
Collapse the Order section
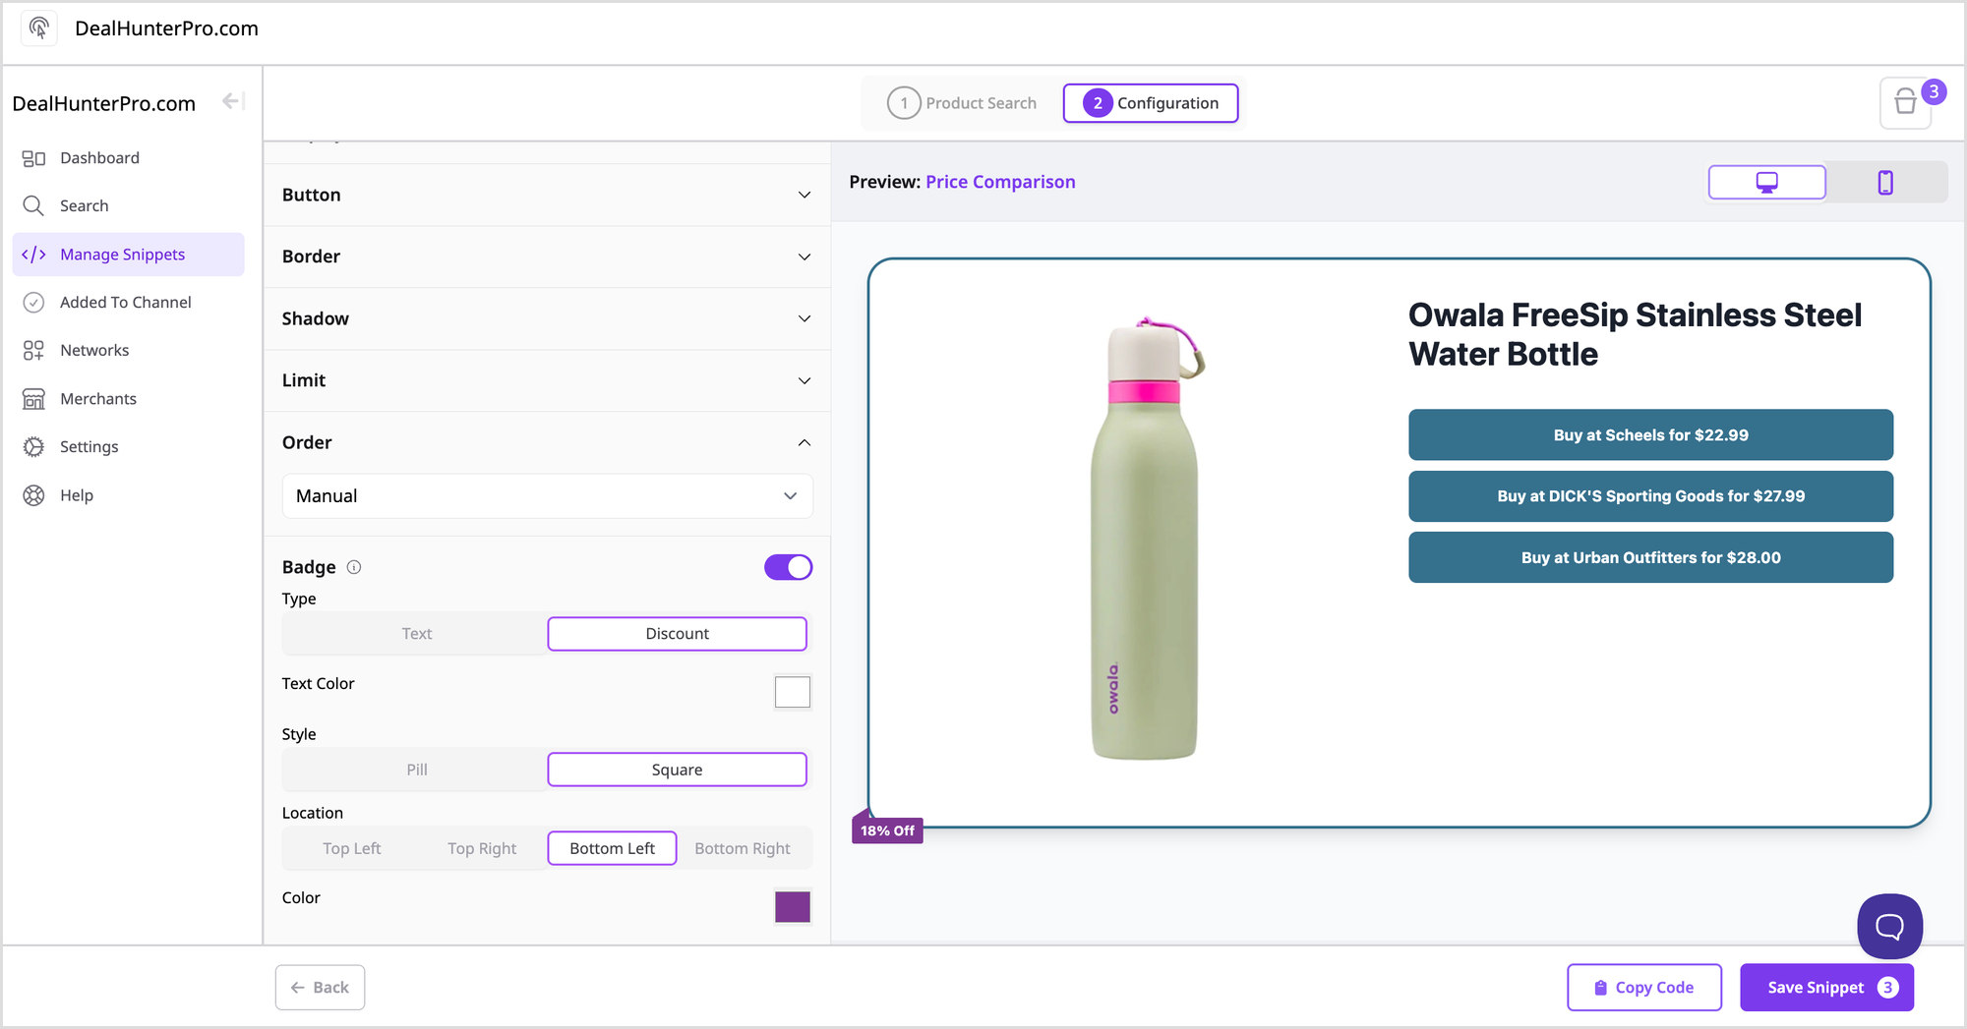[547, 442]
